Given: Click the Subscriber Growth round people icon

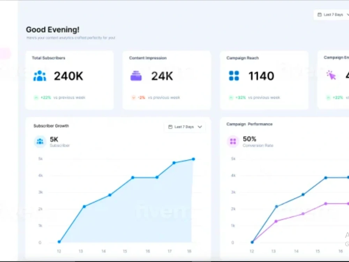Looking at the screenshot, I should 40,141.
